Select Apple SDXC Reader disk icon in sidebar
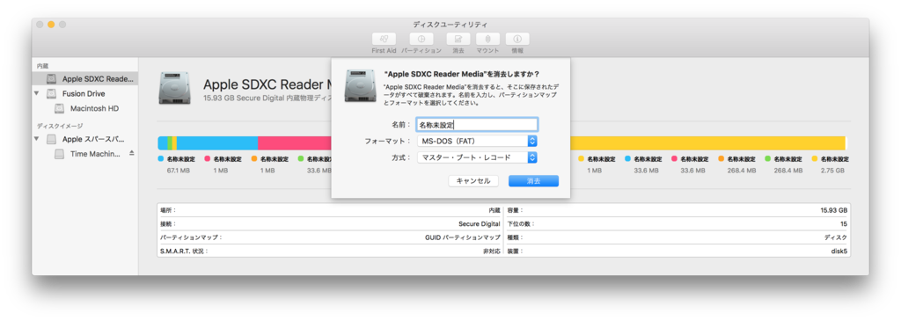Screen dimensions: 901x321 [x=52, y=78]
